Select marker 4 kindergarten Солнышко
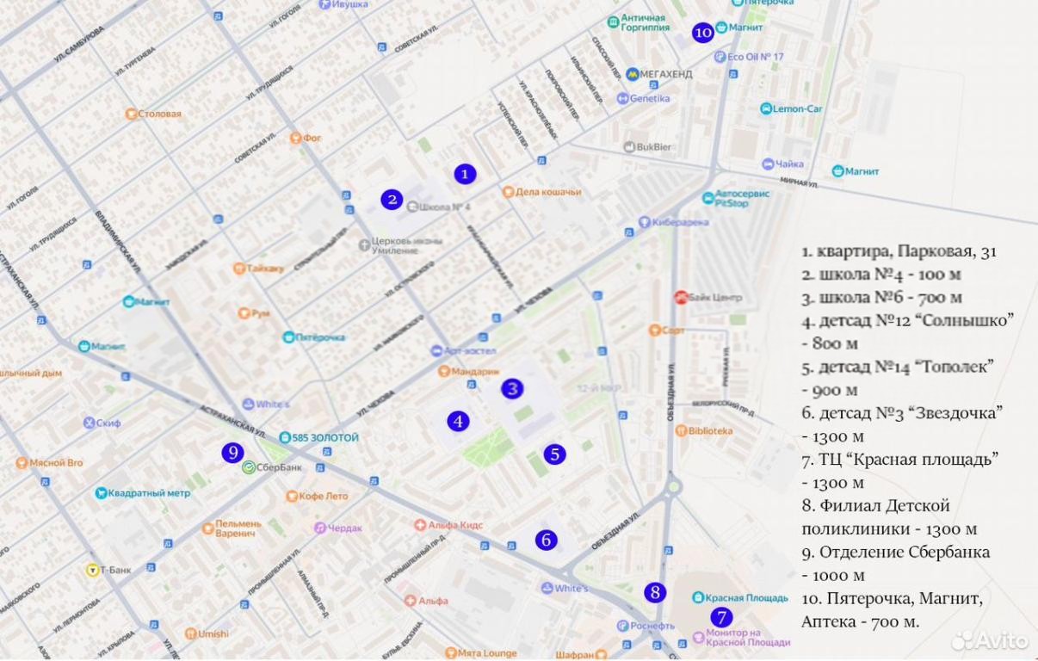1038x661 pixels. 458,421
